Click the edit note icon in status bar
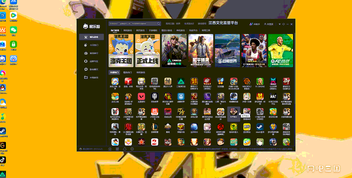The height and width of the screenshot is (178, 352). pos(117,149)
